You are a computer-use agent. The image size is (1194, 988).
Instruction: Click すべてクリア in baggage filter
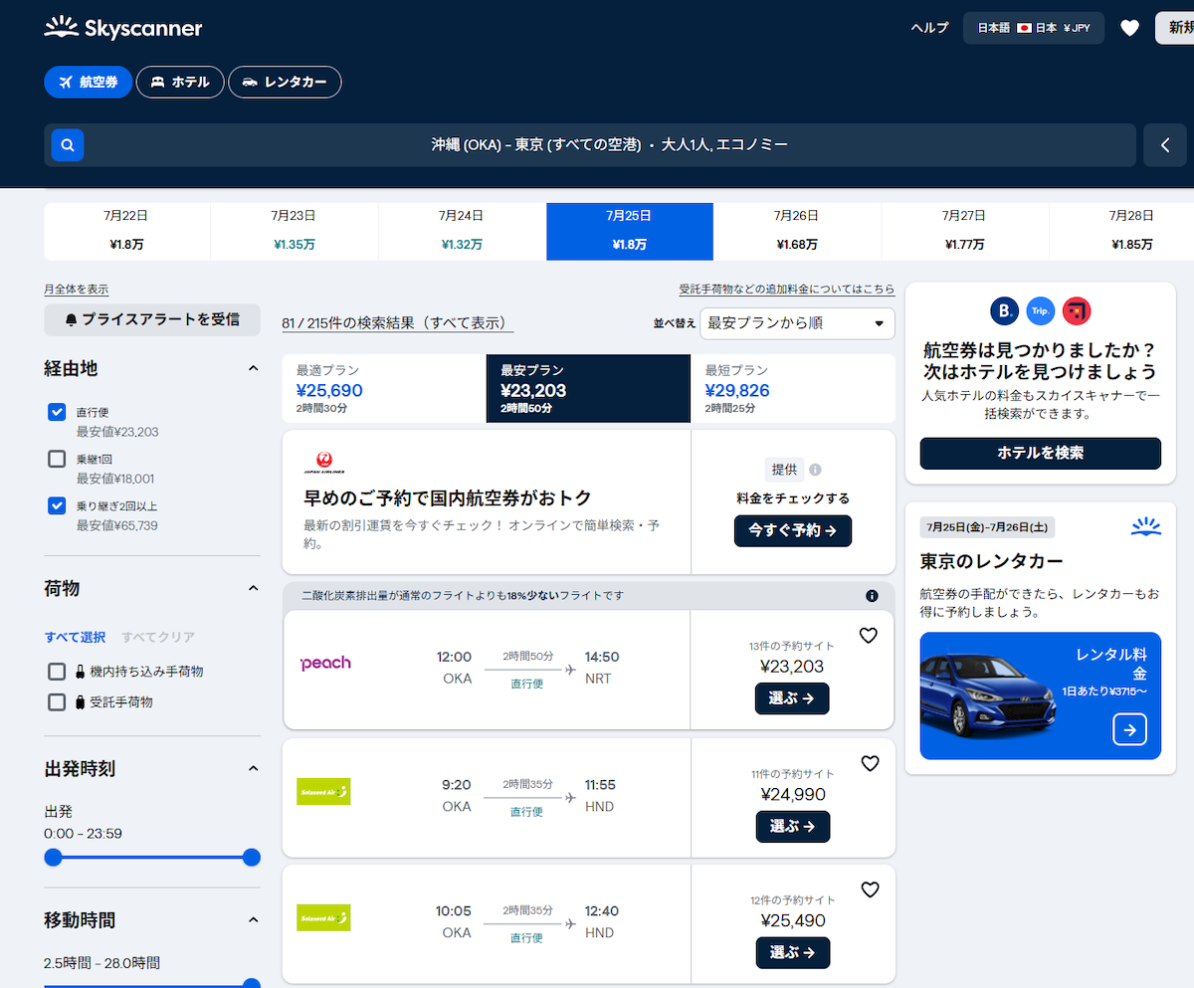click(158, 637)
